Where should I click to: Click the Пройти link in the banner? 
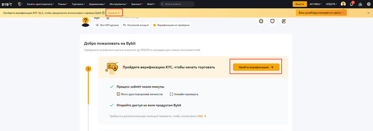[x=114, y=13]
